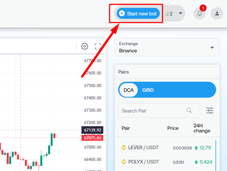227x171 pixels.
Task: Open pair filter sliders icon
Action: (x=210, y=111)
